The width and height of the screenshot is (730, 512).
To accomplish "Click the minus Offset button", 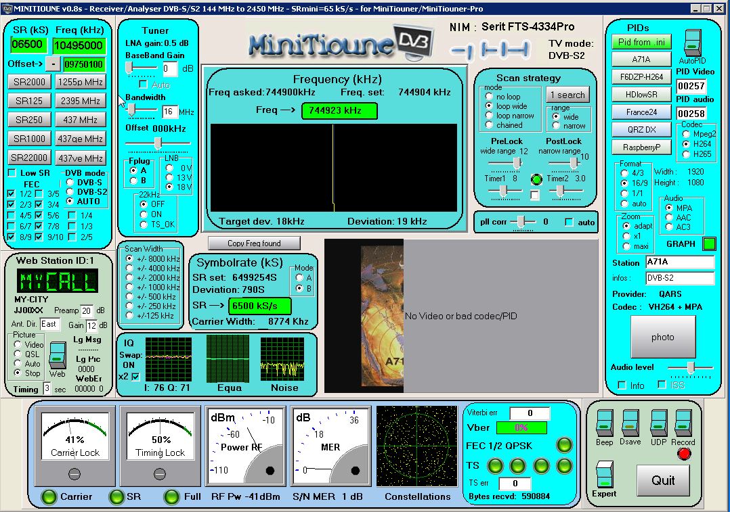I will pyautogui.click(x=53, y=64).
